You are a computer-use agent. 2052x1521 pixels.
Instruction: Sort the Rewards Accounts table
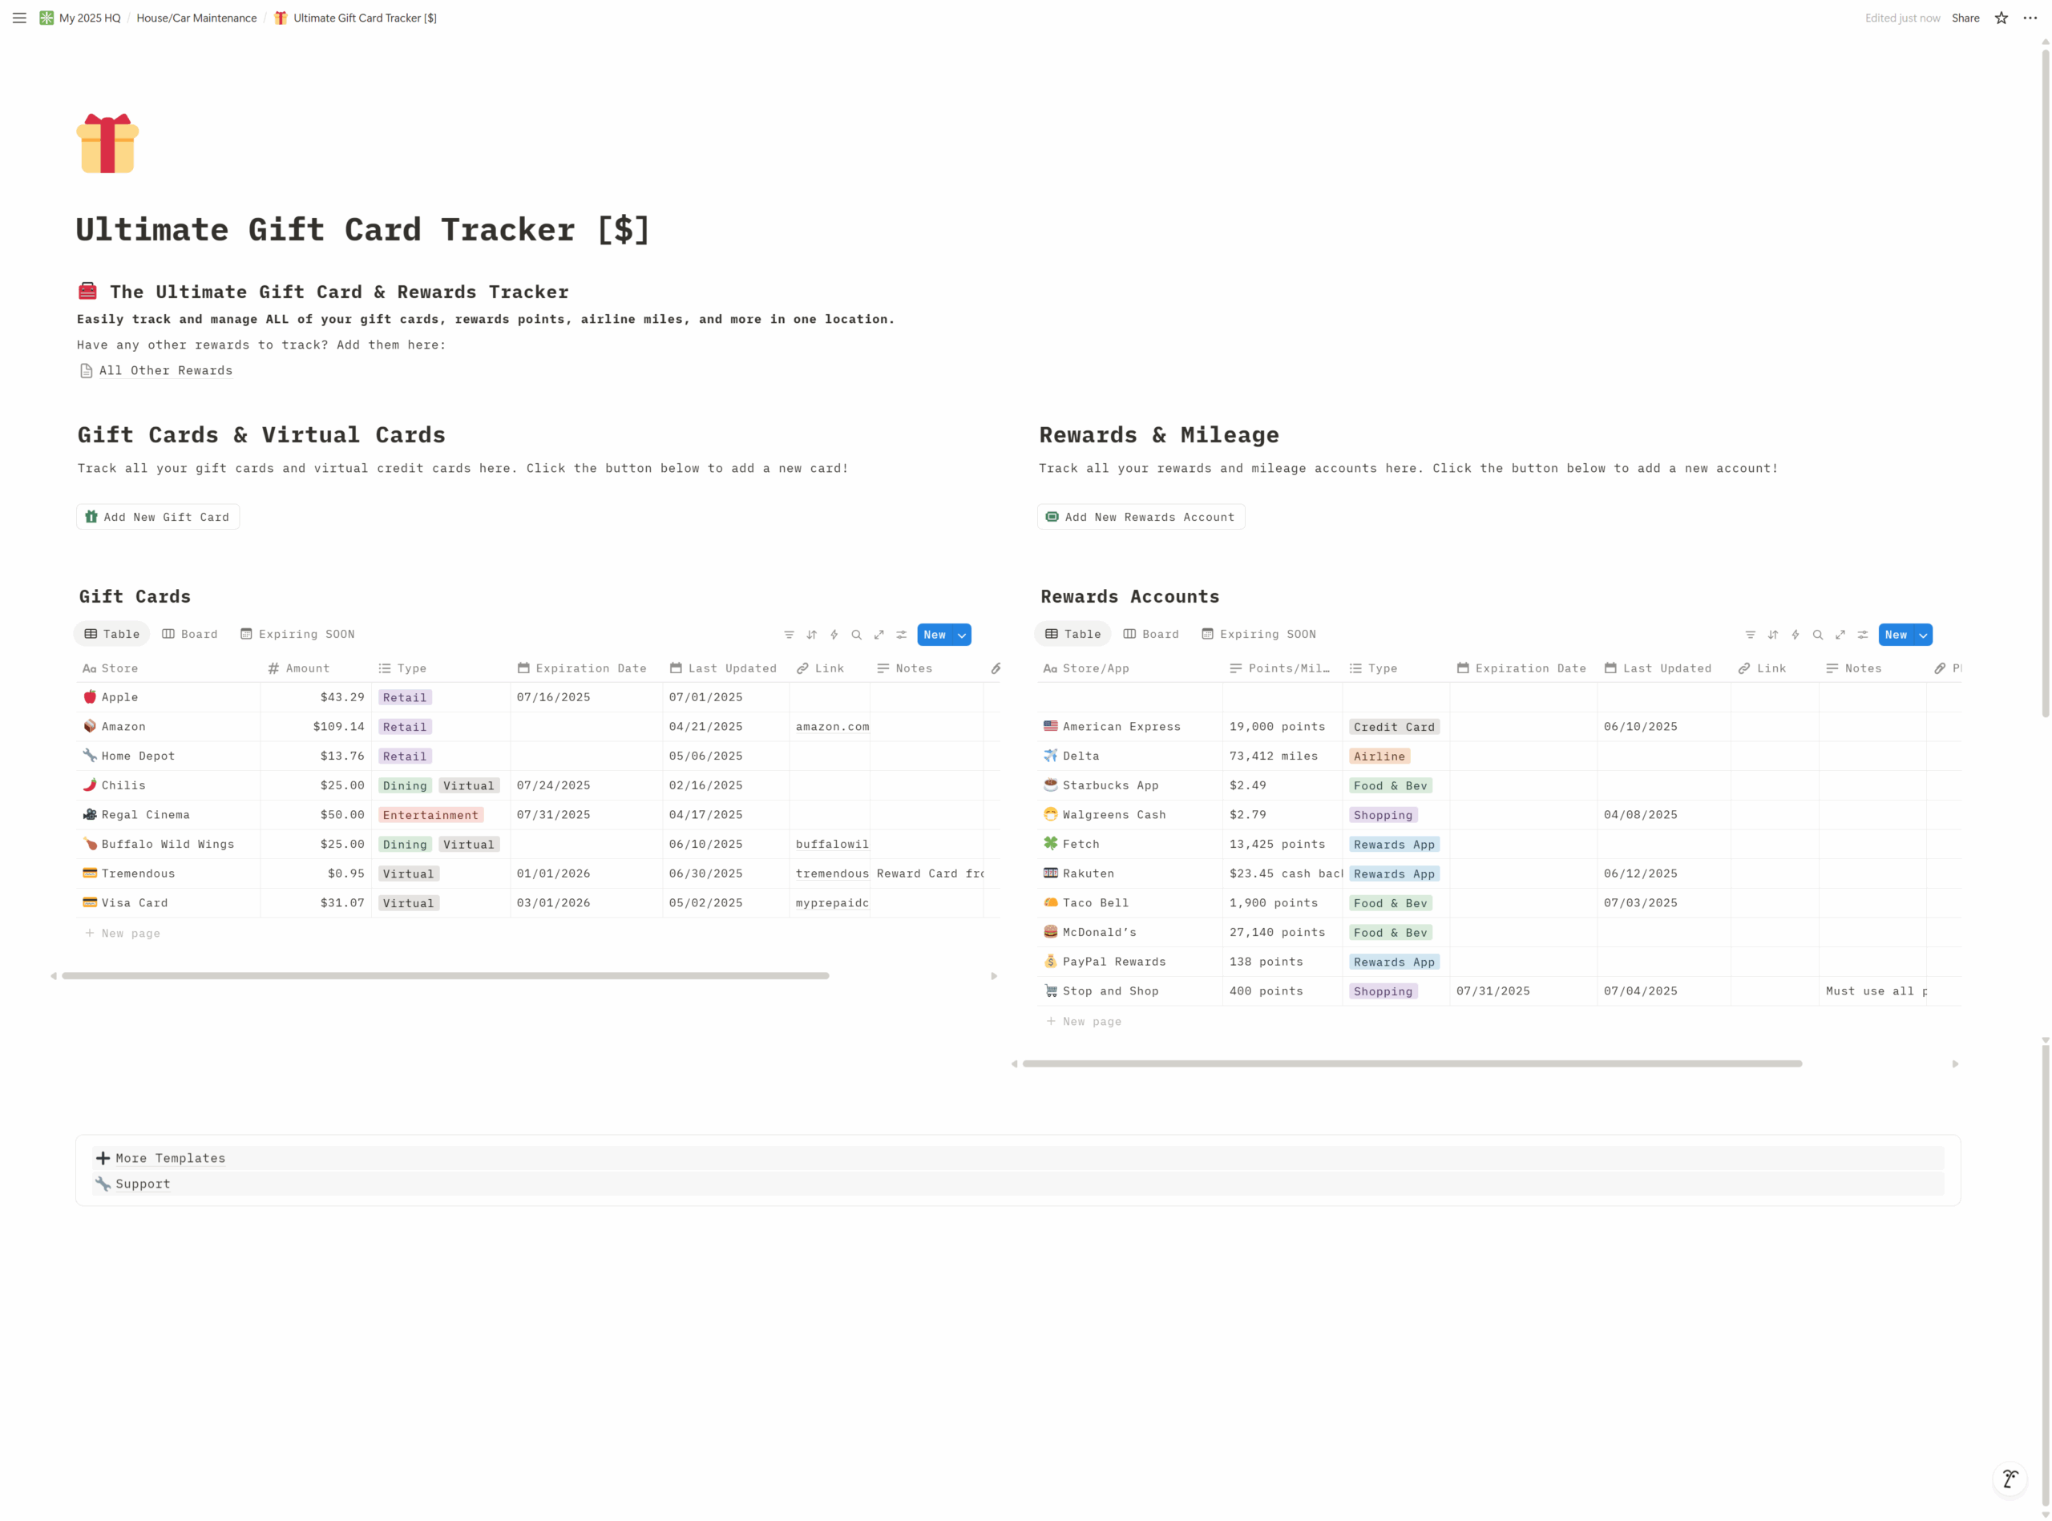pos(1773,635)
